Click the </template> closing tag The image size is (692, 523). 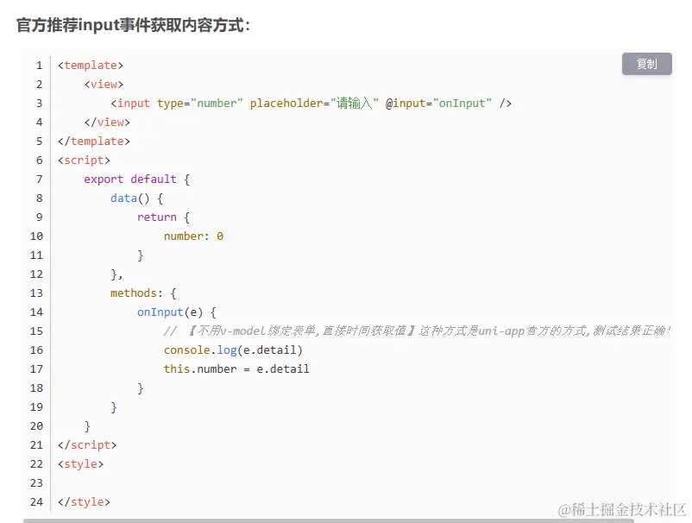94,142
